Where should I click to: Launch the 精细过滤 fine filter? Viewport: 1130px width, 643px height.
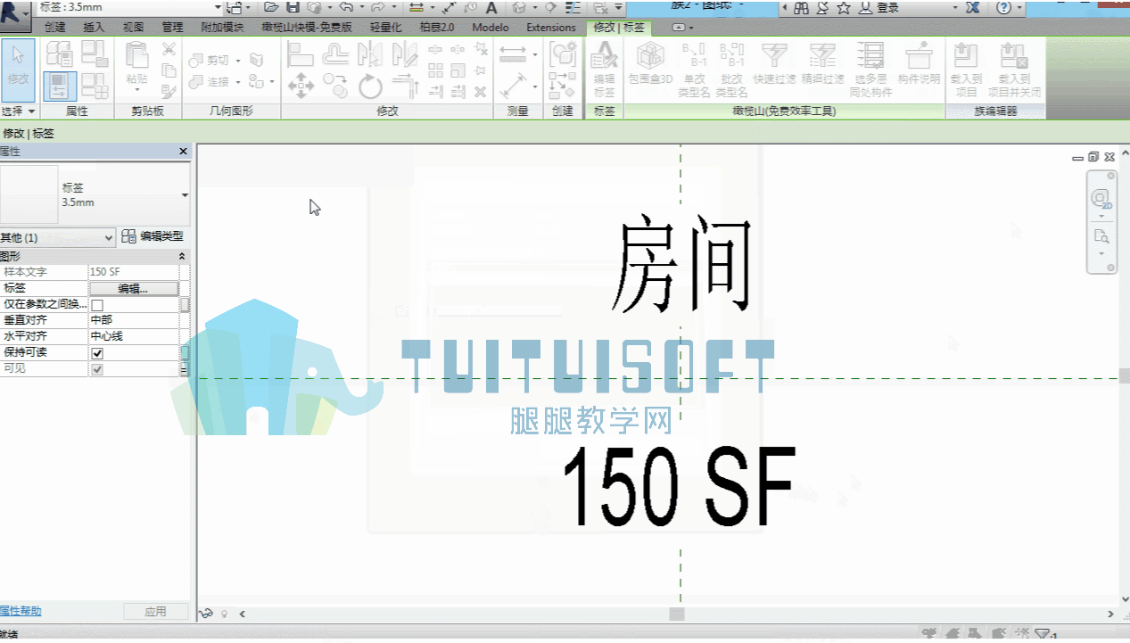tap(822, 64)
